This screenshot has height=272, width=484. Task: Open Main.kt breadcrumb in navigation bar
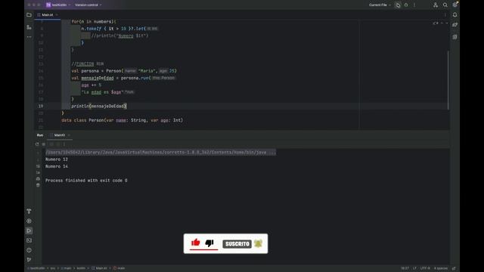coord(99,268)
